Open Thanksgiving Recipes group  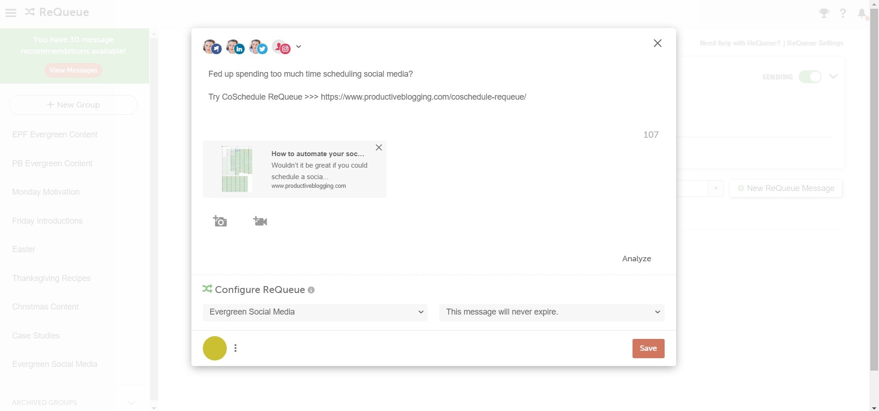point(51,278)
